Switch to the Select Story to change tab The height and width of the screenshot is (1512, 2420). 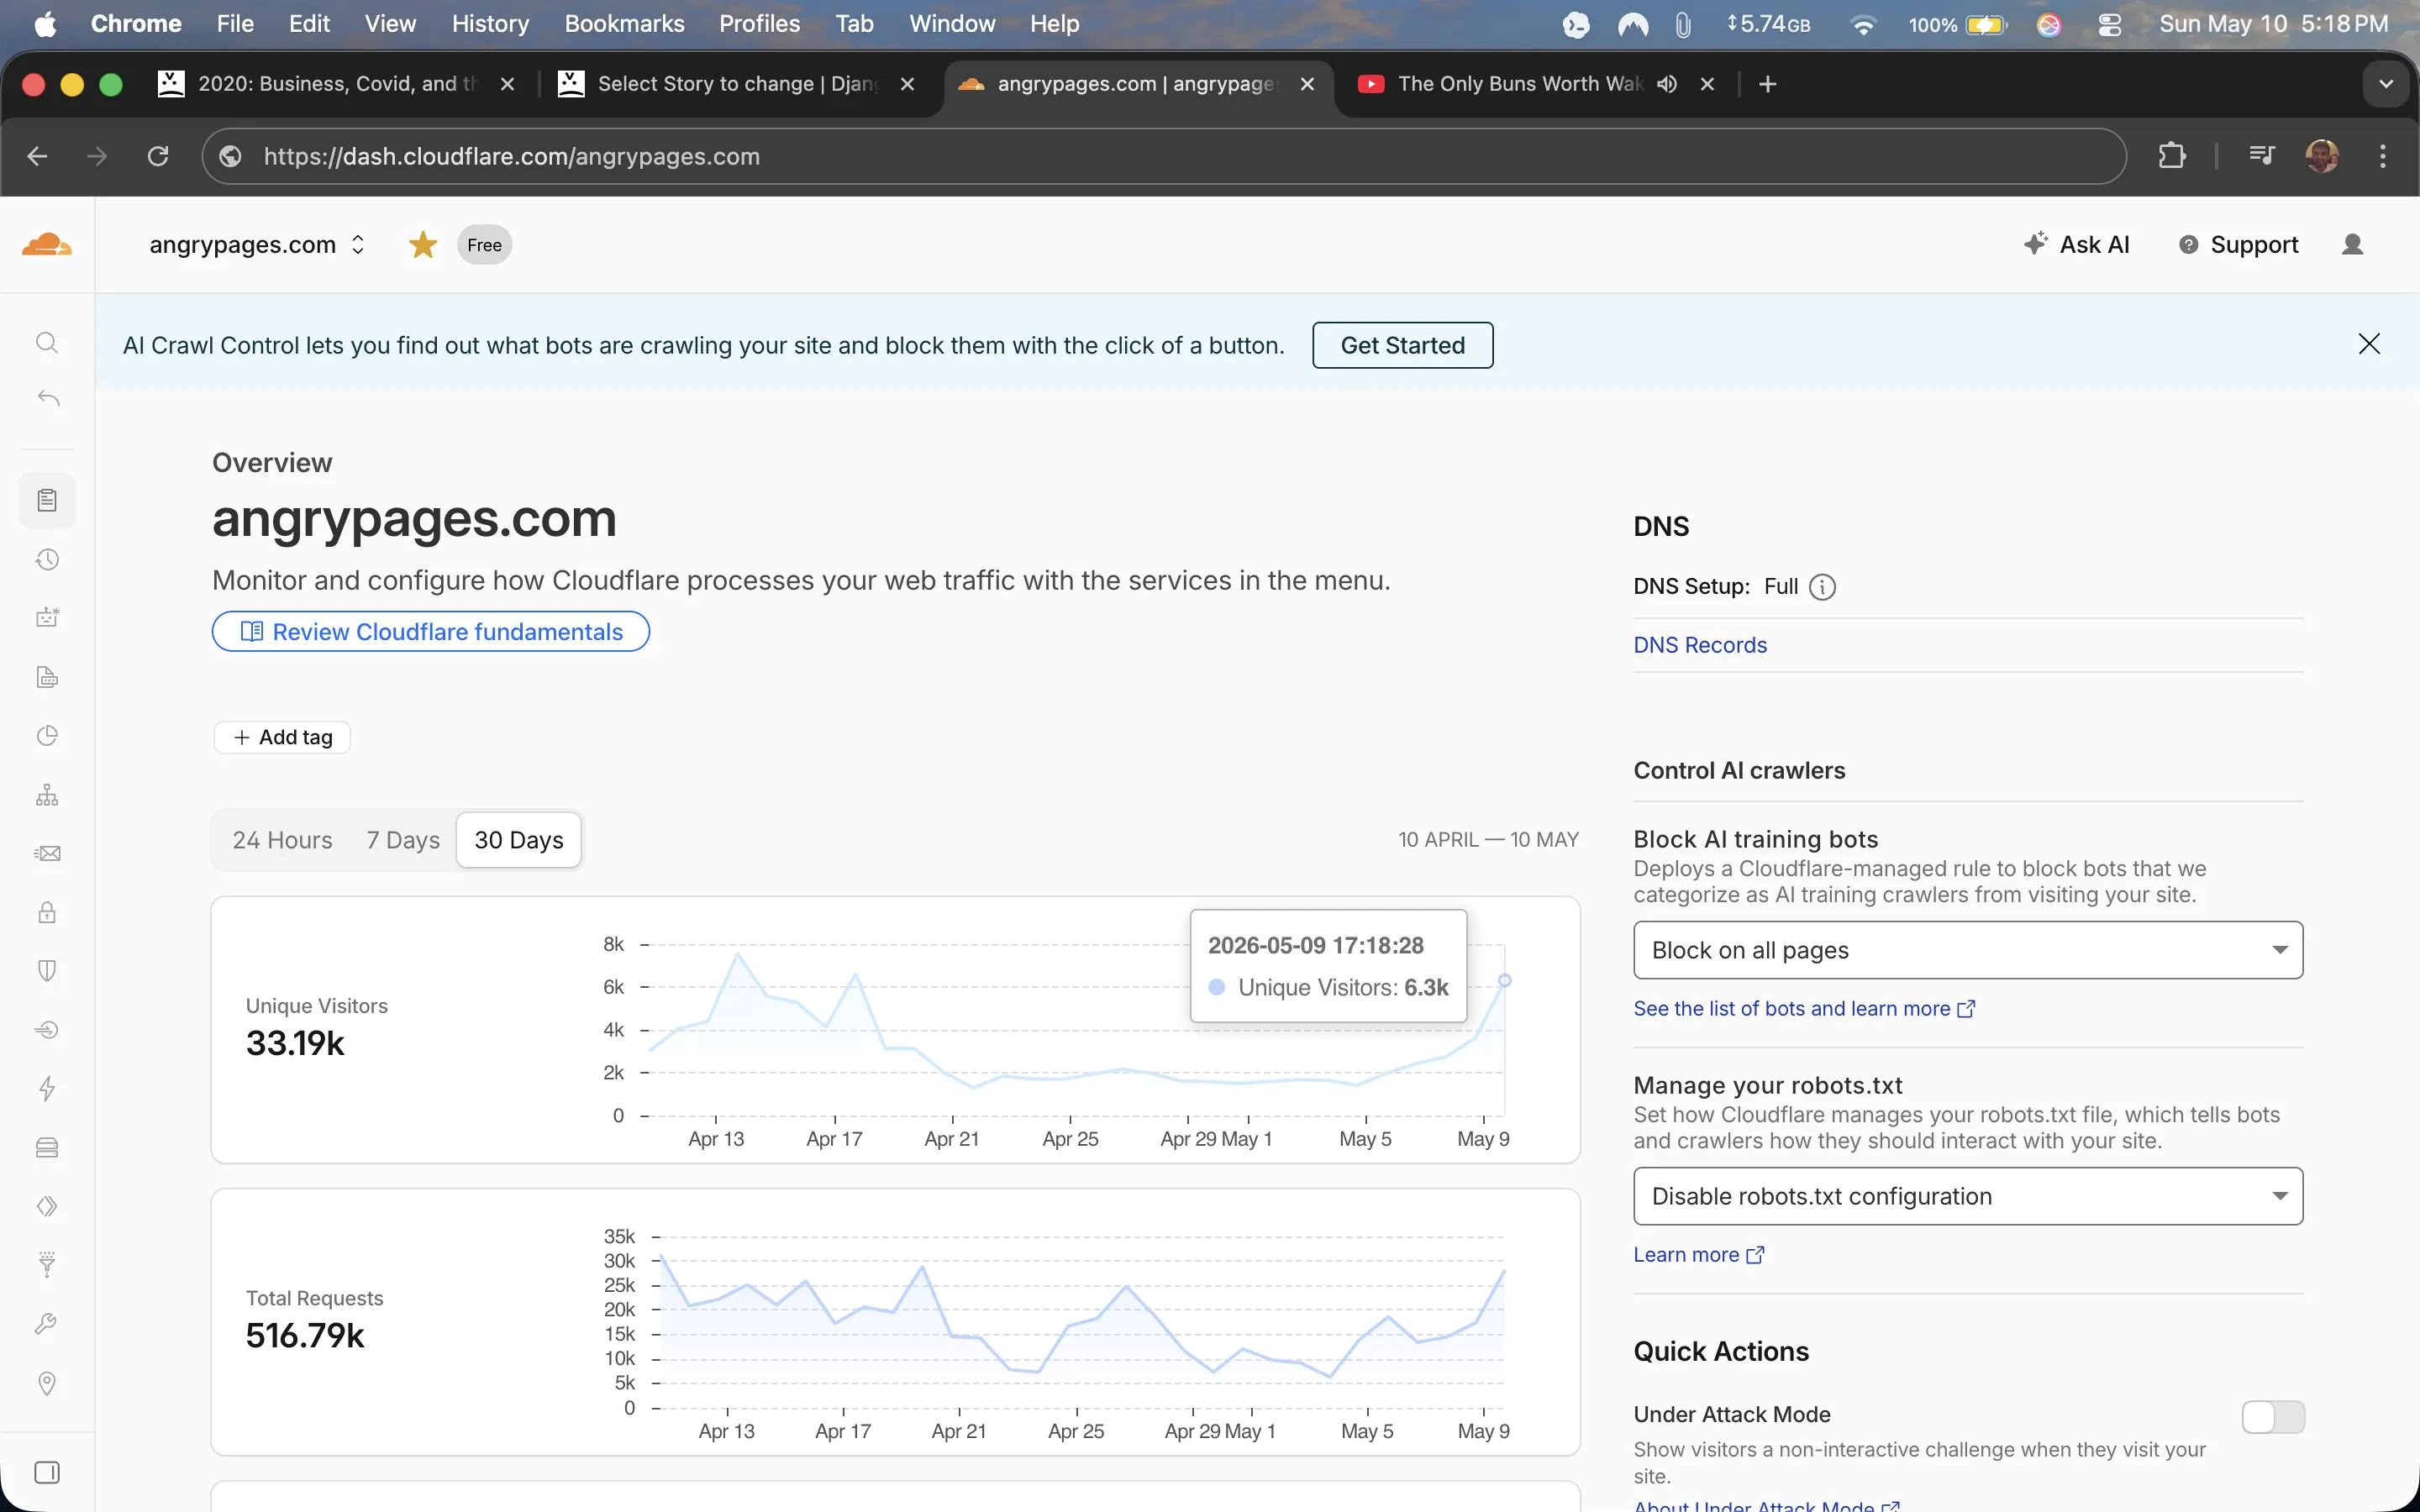pos(738,84)
